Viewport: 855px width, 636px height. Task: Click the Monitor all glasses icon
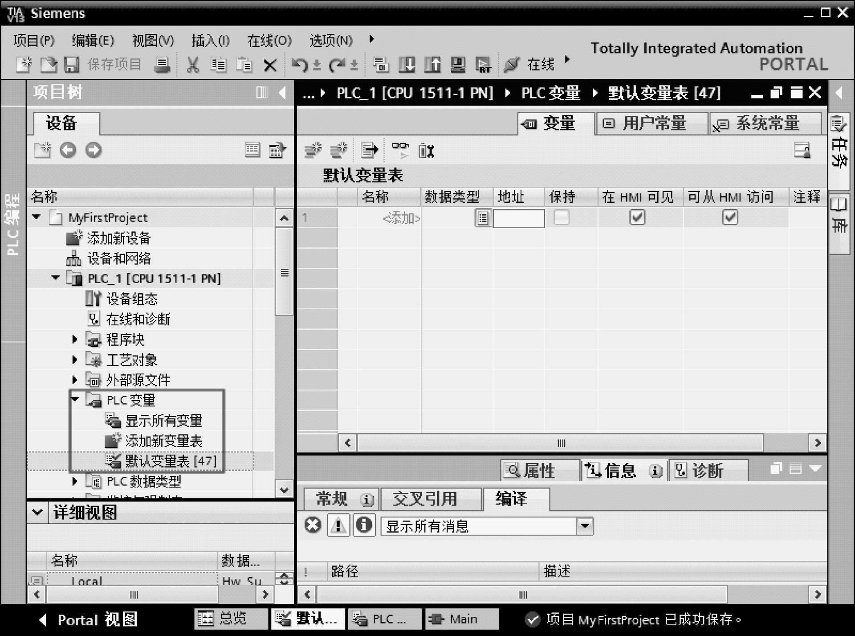[x=400, y=151]
